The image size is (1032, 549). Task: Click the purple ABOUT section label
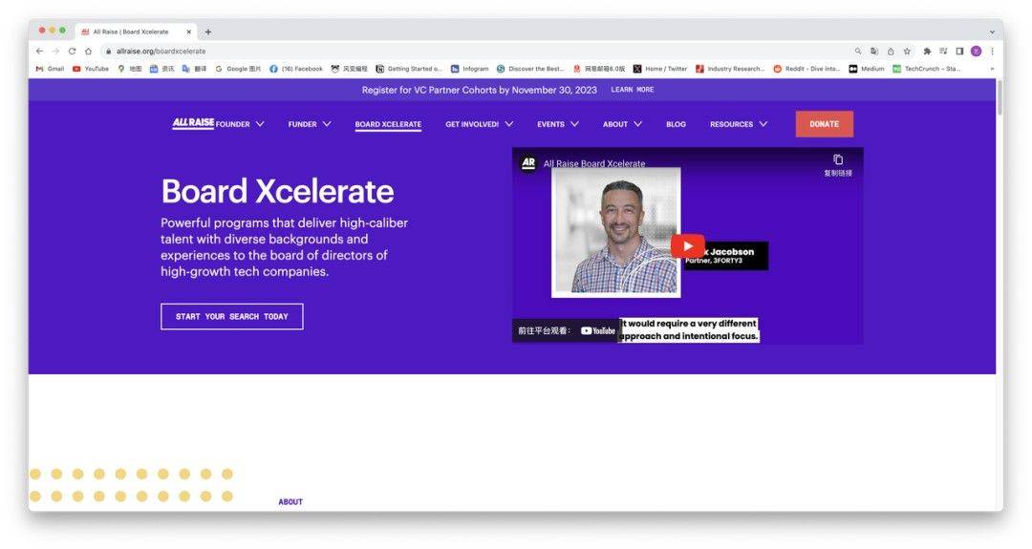click(x=290, y=501)
